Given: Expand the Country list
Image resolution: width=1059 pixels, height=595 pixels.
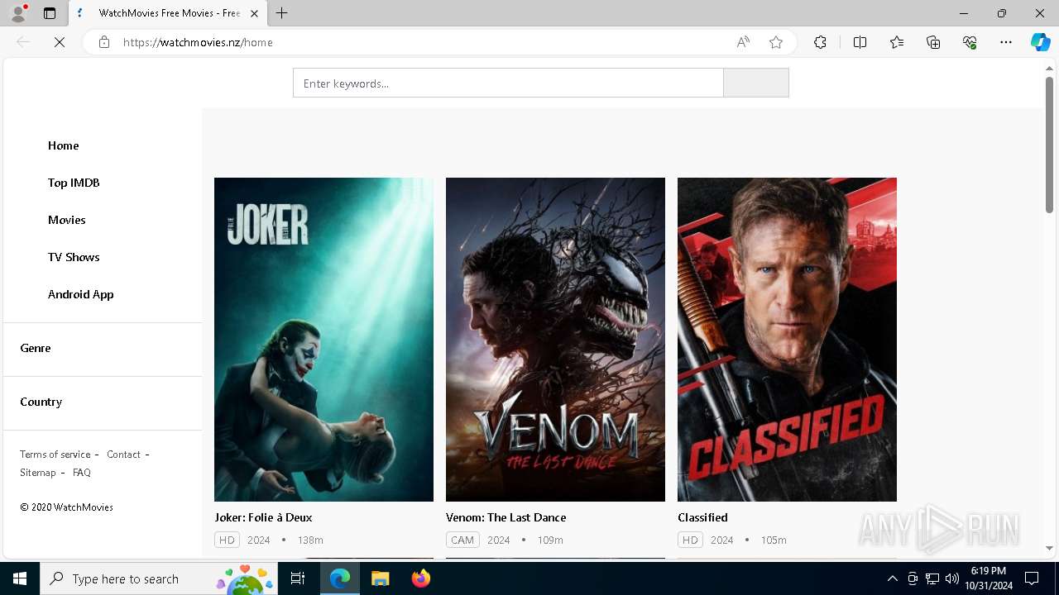Looking at the screenshot, I should tap(41, 402).
